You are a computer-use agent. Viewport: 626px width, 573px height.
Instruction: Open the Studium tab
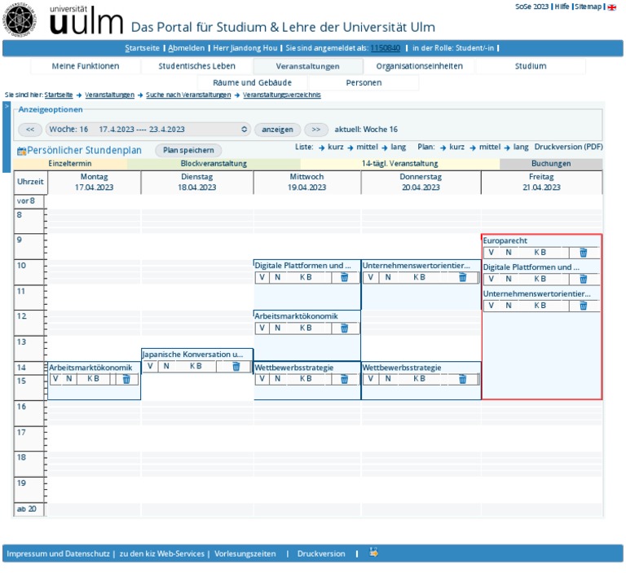(x=531, y=66)
